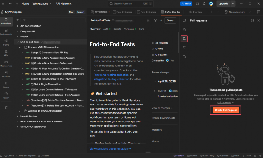
Task: Collapse the April 25, 2025 changes
Action: [x=155, y=82]
